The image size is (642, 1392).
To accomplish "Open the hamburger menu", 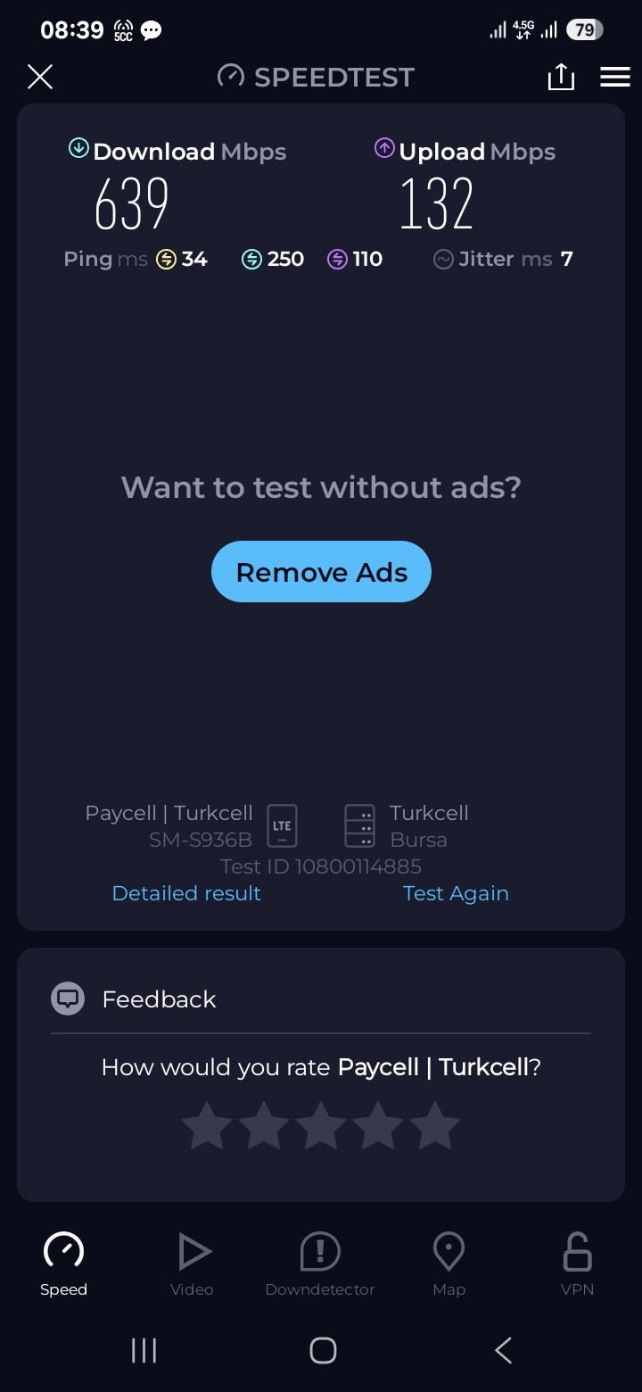I will pyautogui.click(x=615, y=77).
